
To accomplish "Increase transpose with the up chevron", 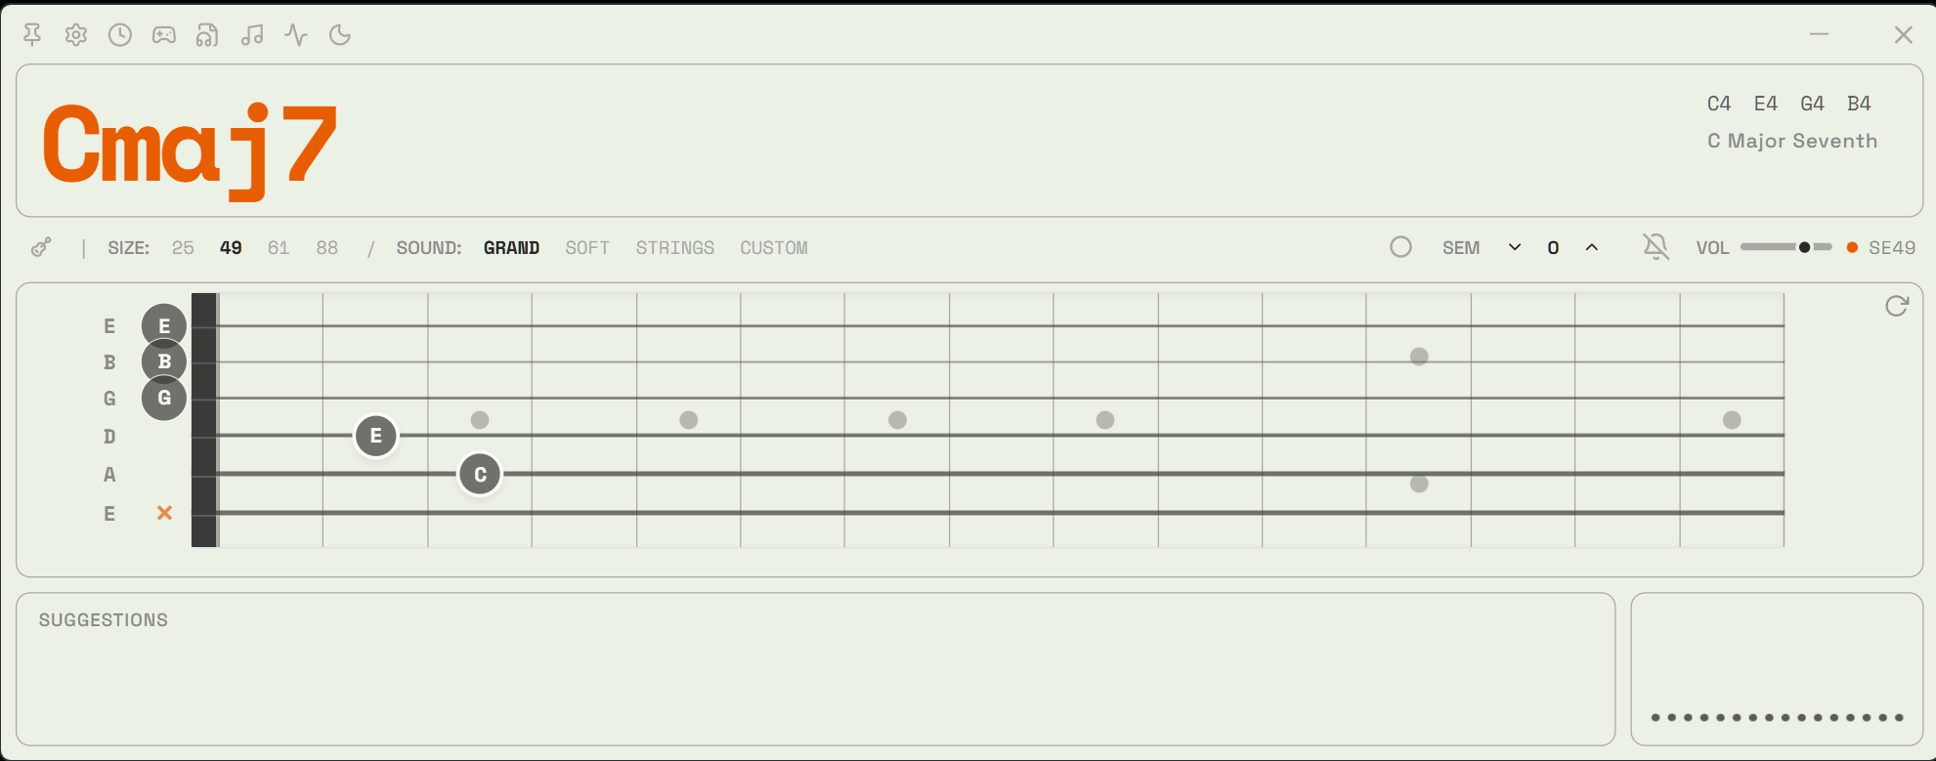I will click(x=1592, y=247).
